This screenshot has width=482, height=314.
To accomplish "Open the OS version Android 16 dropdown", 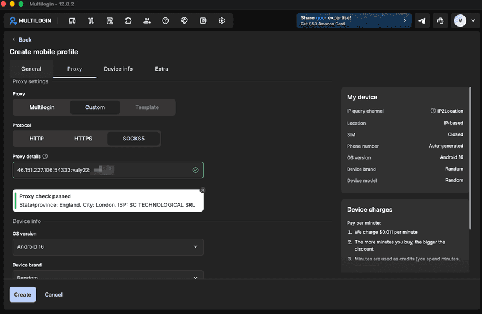I will (108, 247).
